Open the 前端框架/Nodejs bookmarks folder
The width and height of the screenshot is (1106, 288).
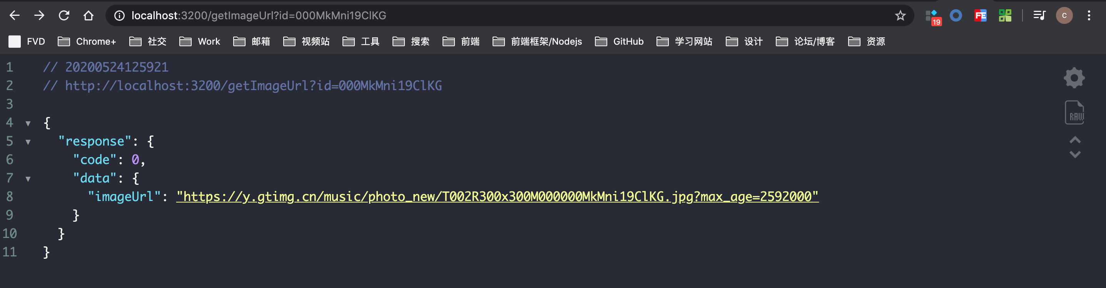click(537, 42)
